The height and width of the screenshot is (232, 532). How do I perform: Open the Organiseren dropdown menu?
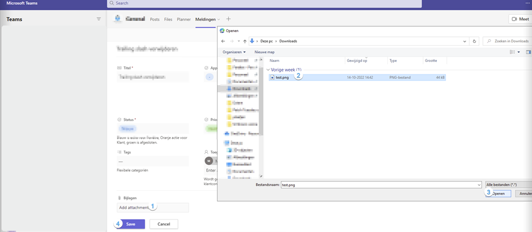tap(234, 52)
